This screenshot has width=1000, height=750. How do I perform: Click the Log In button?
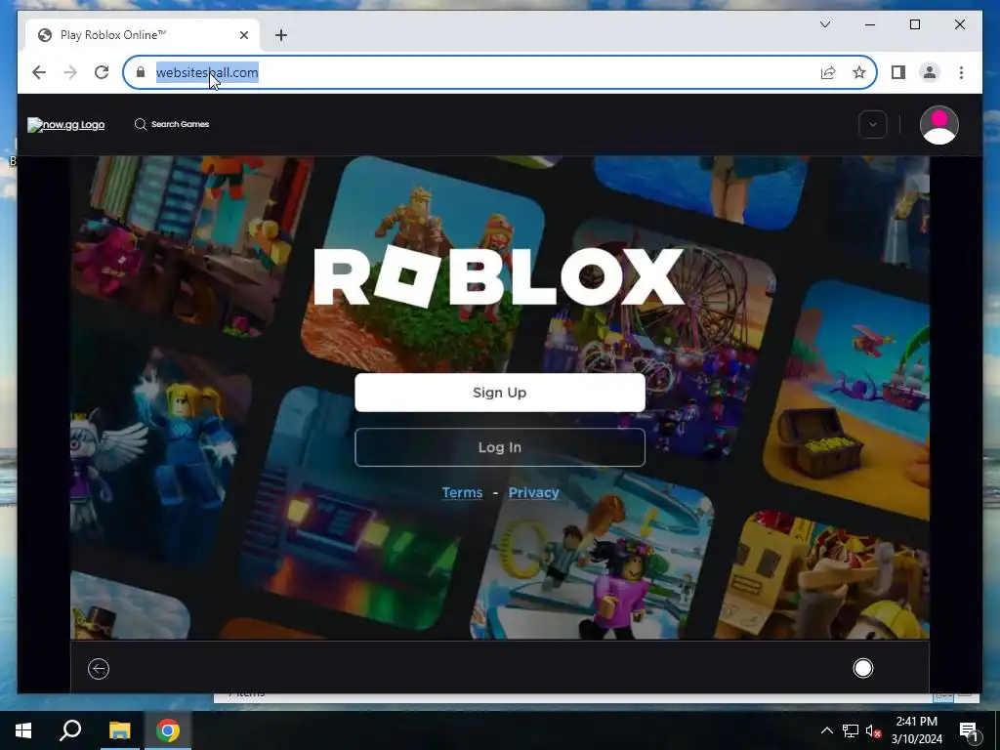pos(500,447)
